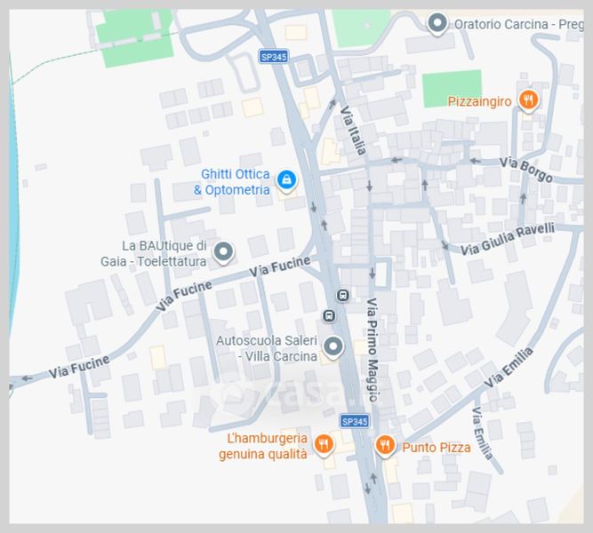Open the Punto Pizza text label
This screenshot has width=593, height=533.
click(x=436, y=448)
